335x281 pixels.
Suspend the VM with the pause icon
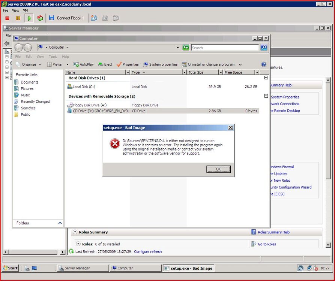click(x=18, y=18)
